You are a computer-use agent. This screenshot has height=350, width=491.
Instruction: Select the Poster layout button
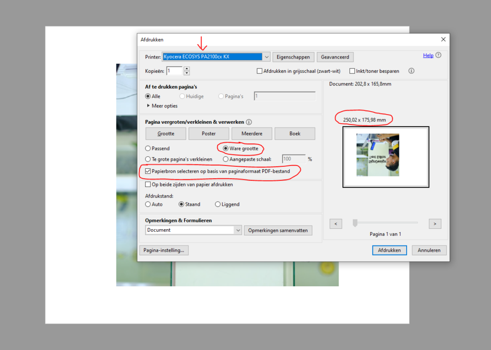209,133
